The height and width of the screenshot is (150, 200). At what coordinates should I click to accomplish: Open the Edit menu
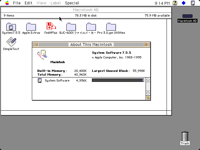pos(28,3)
